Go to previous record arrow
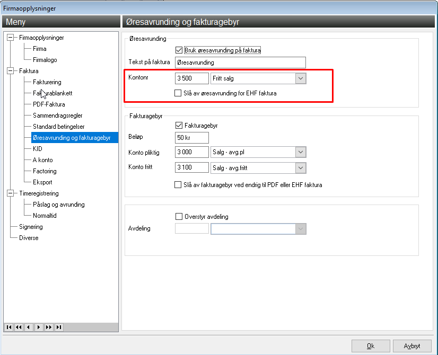The height and width of the screenshot is (355, 438). [x=29, y=327]
